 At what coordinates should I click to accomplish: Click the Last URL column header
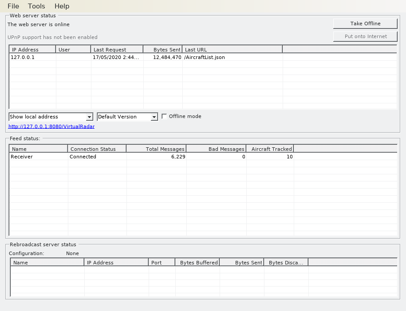(232, 50)
